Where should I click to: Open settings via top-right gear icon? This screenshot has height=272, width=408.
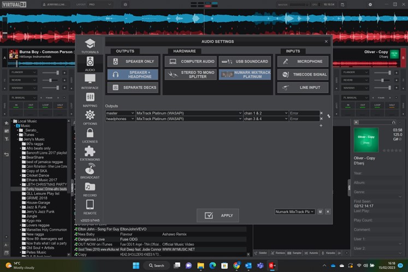point(370,4)
